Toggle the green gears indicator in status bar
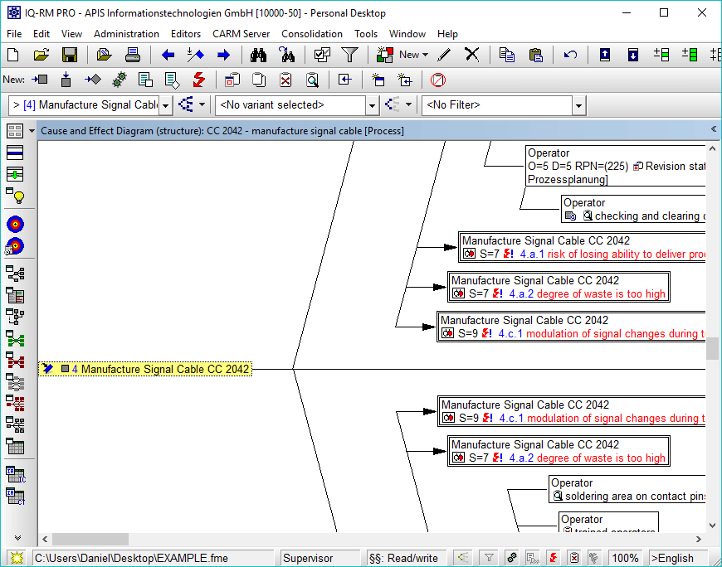This screenshot has height=567, width=722. 511,558
